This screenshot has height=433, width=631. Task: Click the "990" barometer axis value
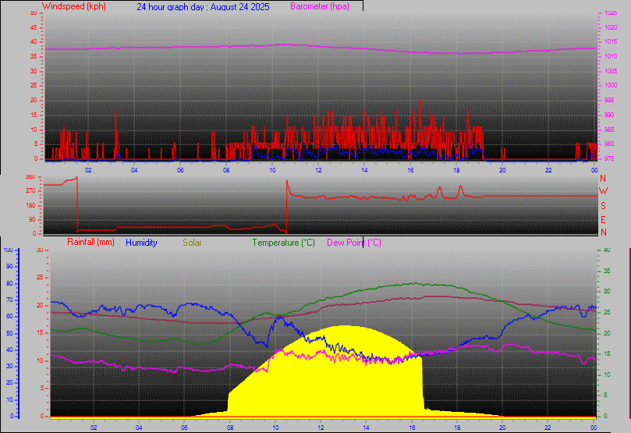pyautogui.click(x=609, y=115)
